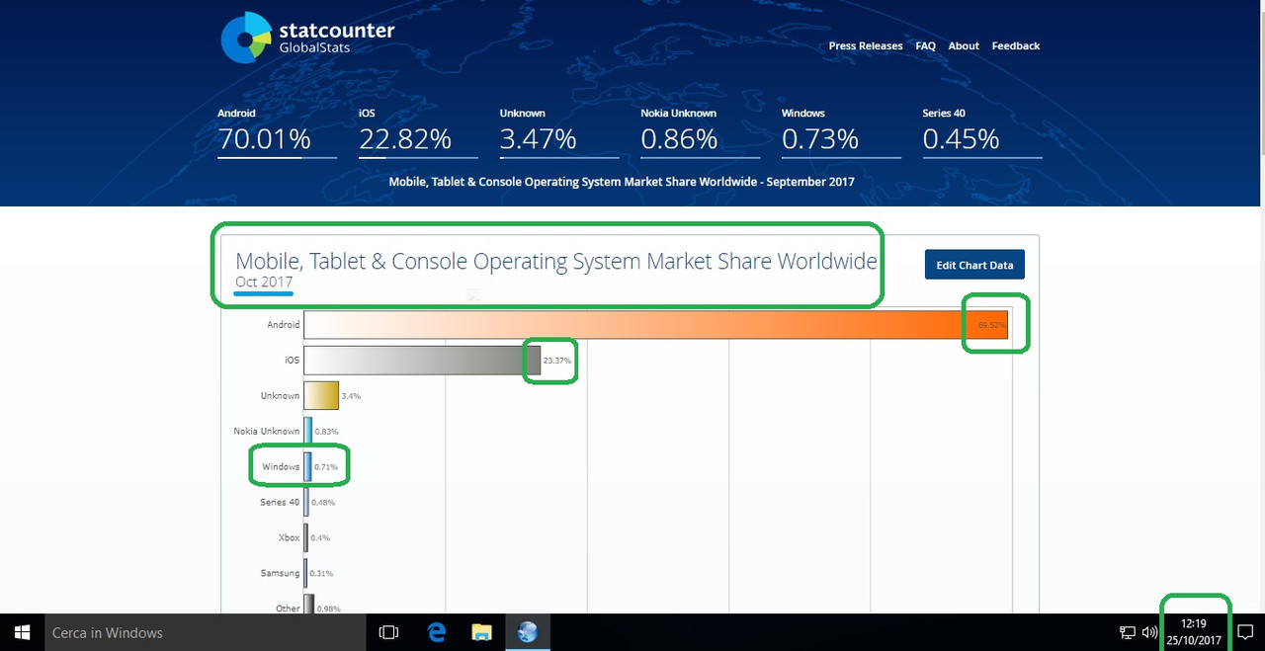Click the Windows bar in chart
Image resolution: width=1265 pixels, height=651 pixels.
[307, 466]
